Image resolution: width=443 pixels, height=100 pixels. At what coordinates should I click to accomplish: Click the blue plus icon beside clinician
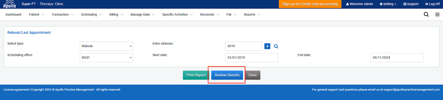coord(267,46)
